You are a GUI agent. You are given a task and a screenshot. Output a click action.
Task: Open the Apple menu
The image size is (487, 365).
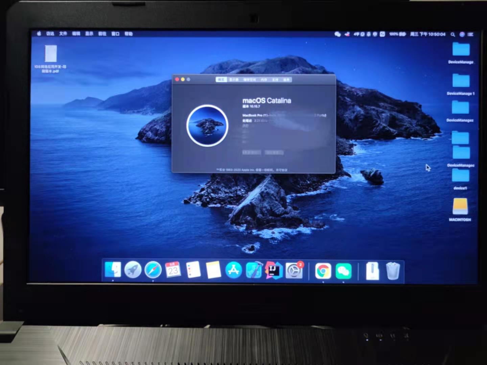pos(39,33)
